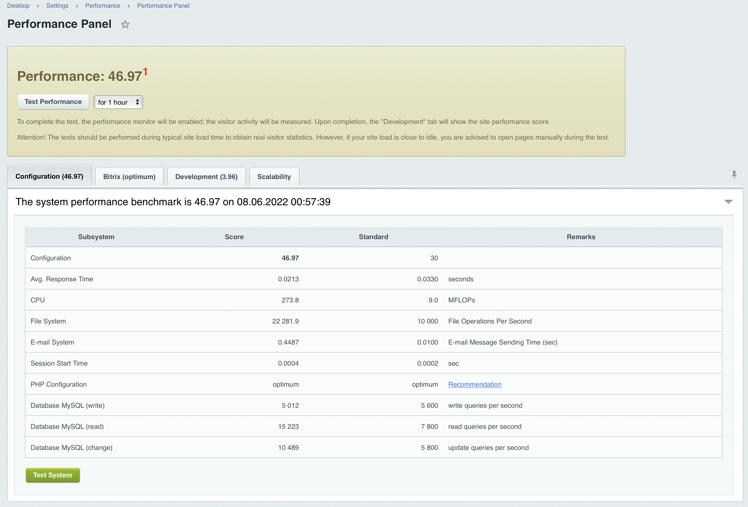This screenshot has height=507, width=748.
Task: Click the Score column header
Action: click(x=234, y=237)
